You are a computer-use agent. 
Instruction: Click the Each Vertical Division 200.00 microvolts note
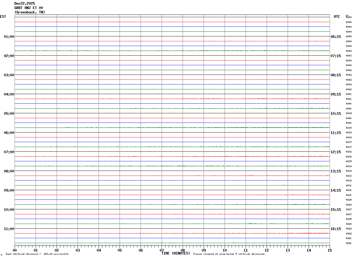[x=37, y=254]
